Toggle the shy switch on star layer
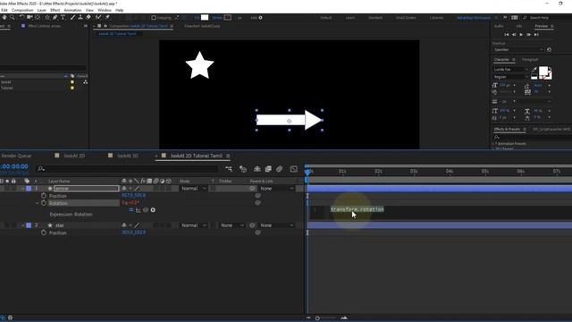 [124, 225]
